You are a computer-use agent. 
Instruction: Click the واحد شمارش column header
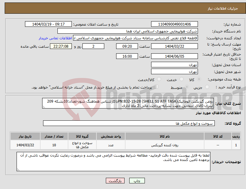[111, 136]
